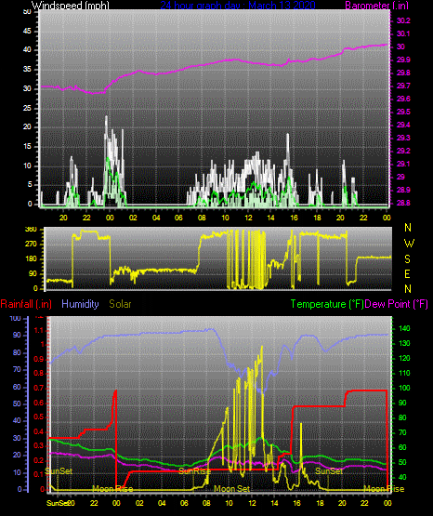Click the "0.1" rainfall axis value
The height and width of the screenshot is (516, 433).
tap(39, 474)
